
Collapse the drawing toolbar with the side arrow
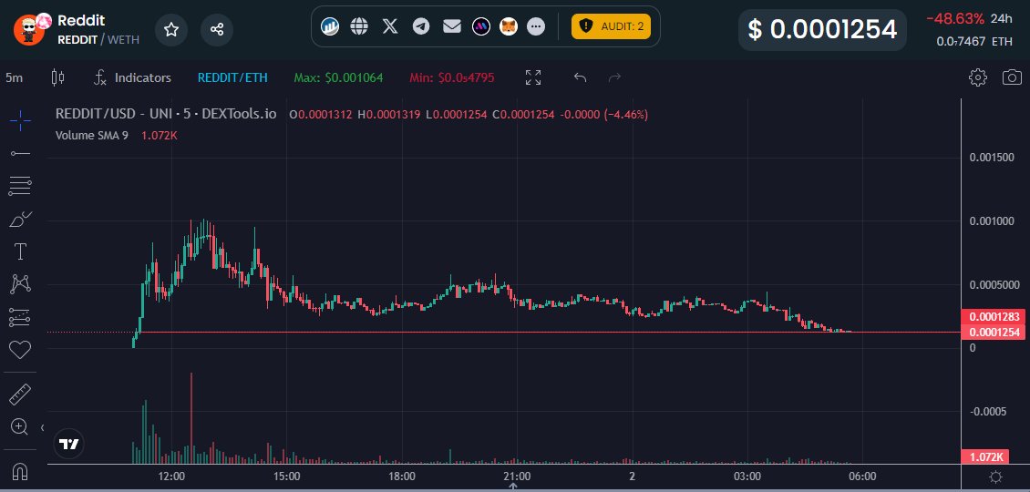tap(43, 427)
